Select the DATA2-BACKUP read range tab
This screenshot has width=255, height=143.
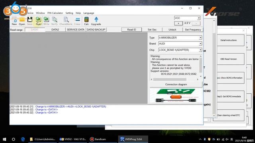[x=96, y=30]
